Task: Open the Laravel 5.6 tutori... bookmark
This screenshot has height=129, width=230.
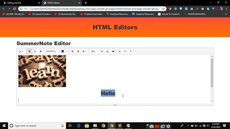Action: pos(40,14)
